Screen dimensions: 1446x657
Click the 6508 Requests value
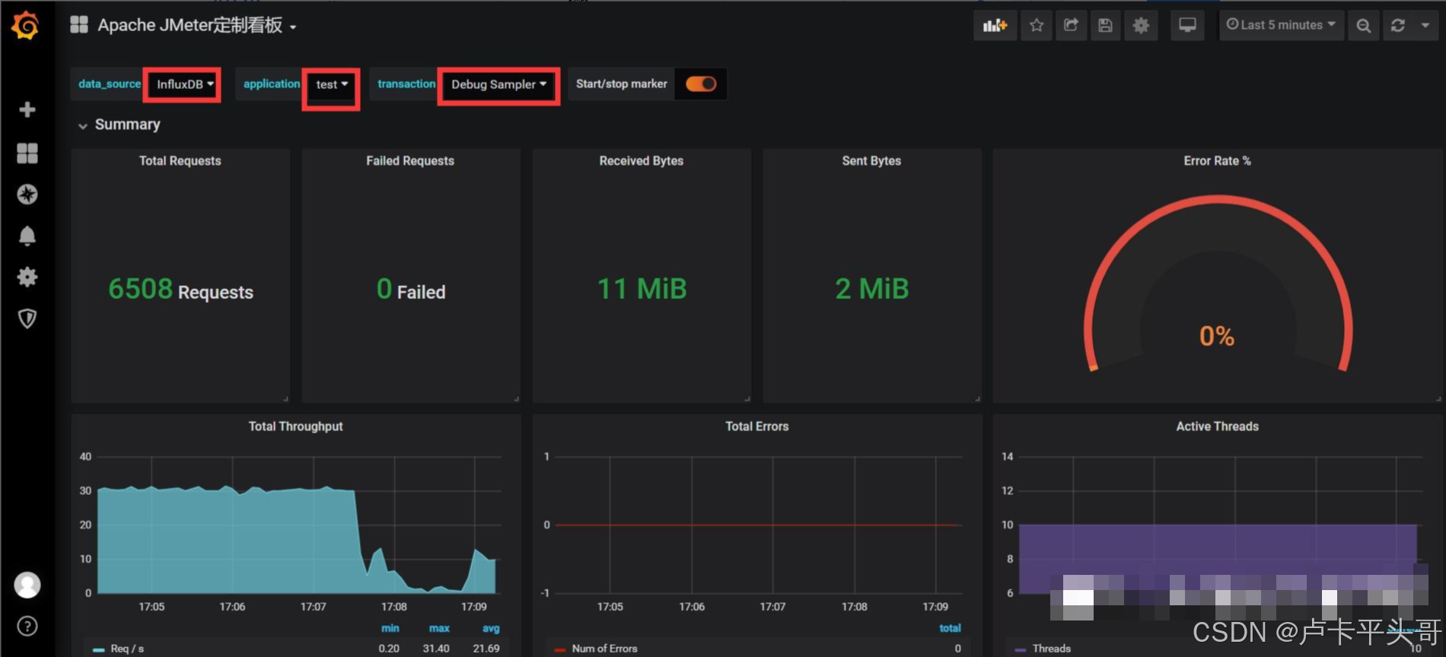coord(180,289)
